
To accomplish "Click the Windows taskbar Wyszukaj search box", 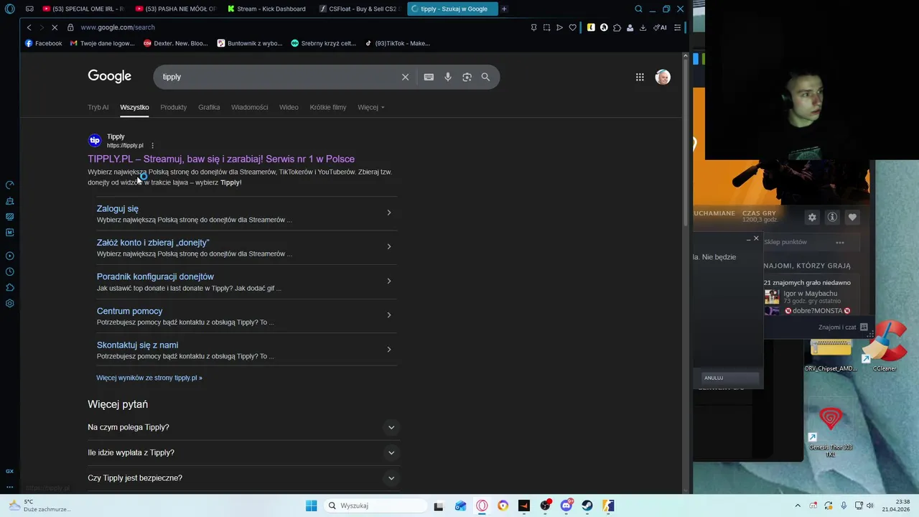I will click(x=374, y=506).
